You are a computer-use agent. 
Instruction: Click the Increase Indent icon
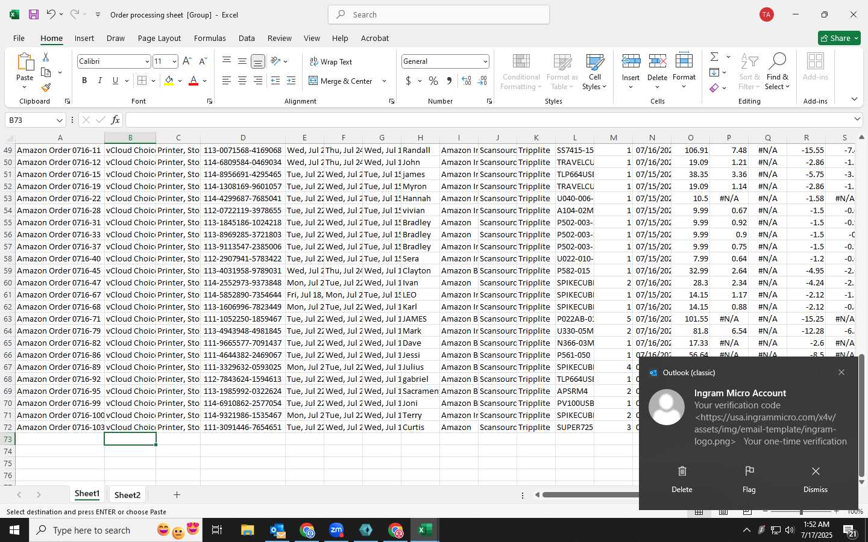tap(291, 81)
